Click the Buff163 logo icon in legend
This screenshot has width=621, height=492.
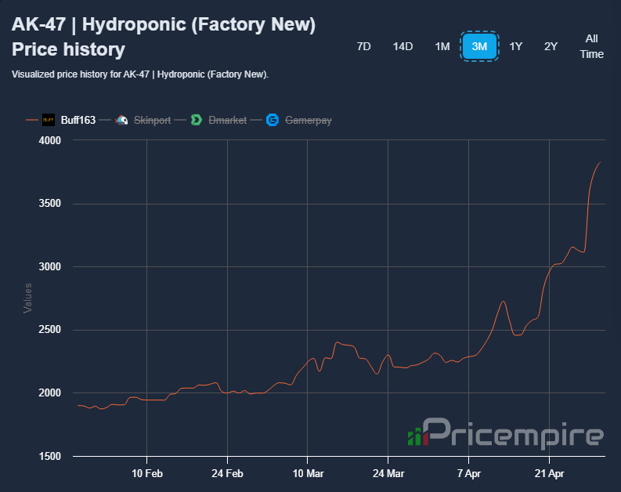coord(49,120)
